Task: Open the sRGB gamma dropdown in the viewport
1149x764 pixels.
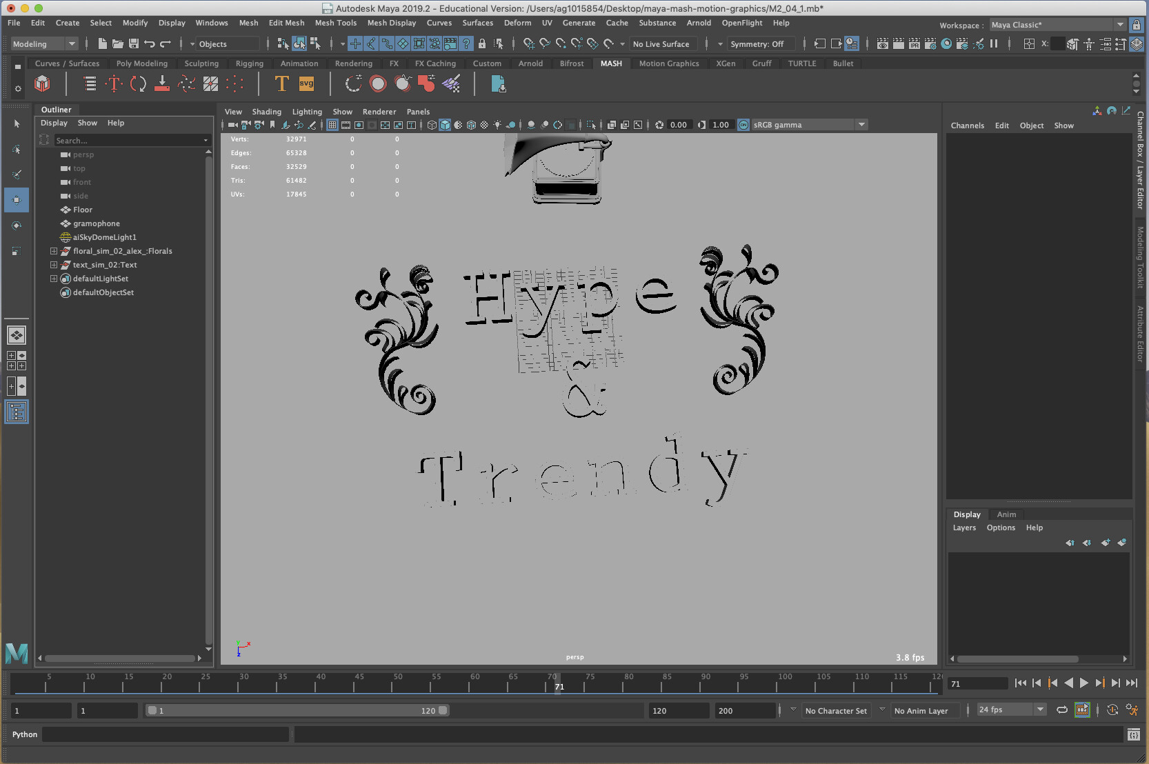Action: (x=862, y=125)
